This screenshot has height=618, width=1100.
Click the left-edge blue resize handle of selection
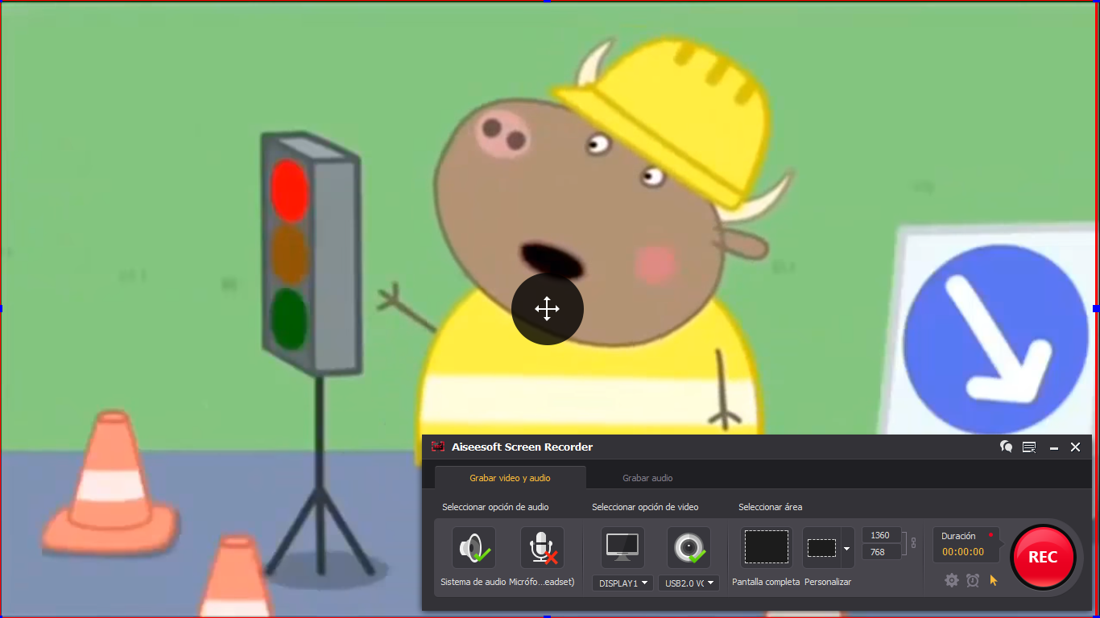coord(2,309)
